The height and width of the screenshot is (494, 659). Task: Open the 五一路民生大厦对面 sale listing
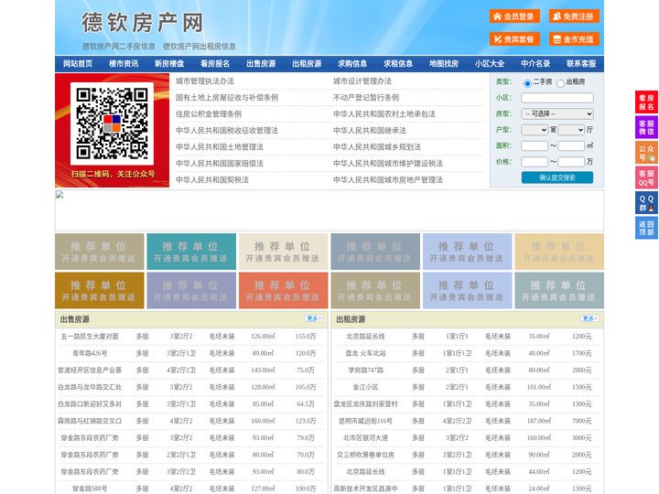(90, 337)
